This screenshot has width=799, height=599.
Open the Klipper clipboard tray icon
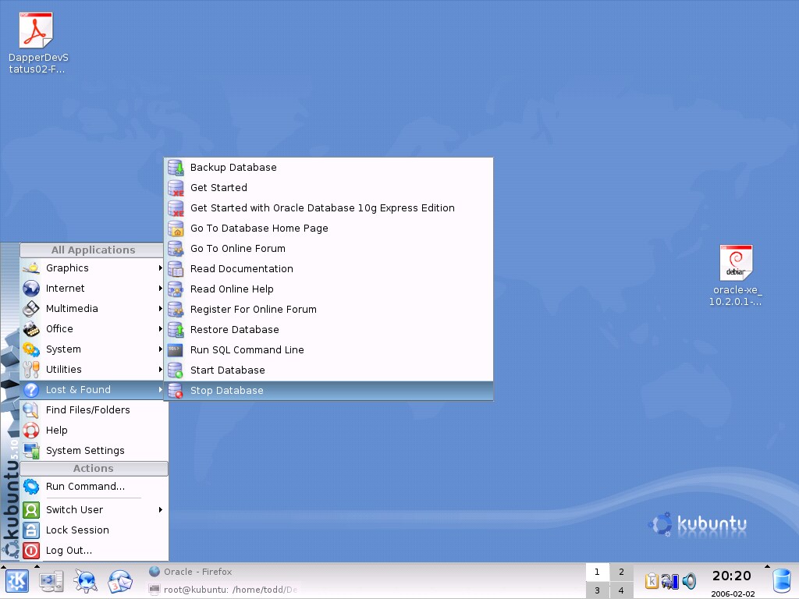(x=652, y=580)
